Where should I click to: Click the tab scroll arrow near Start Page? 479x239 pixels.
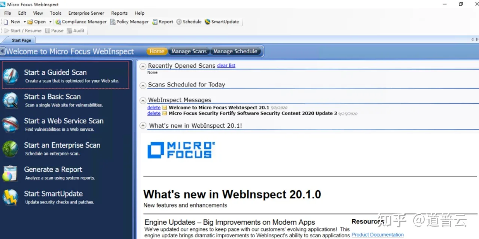[472, 39]
